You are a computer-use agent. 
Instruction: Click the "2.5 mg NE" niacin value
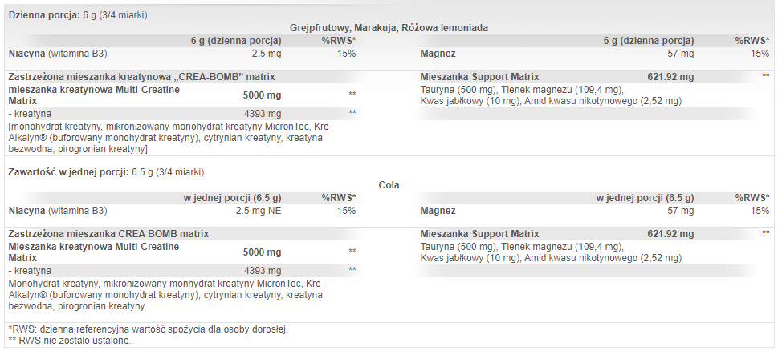[x=259, y=211]
